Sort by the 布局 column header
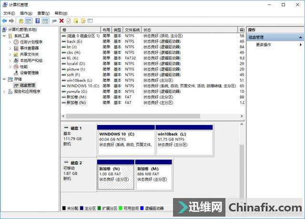Viewport: 305px width, 219px height. pos(106,30)
